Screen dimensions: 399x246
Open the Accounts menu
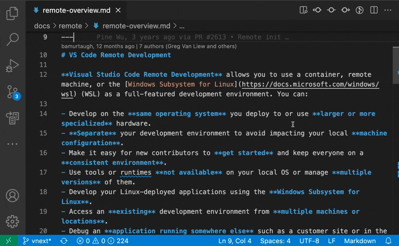tap(13, 196)
